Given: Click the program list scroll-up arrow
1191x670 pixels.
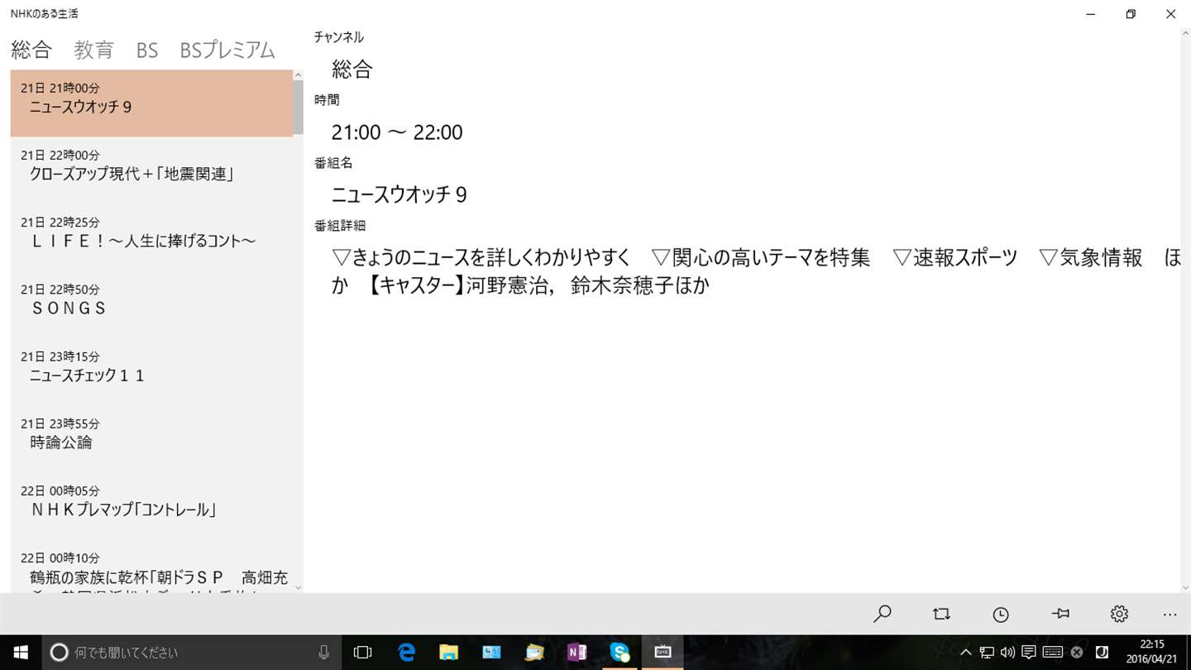Looking at the screenshot, I should point(299,75).
